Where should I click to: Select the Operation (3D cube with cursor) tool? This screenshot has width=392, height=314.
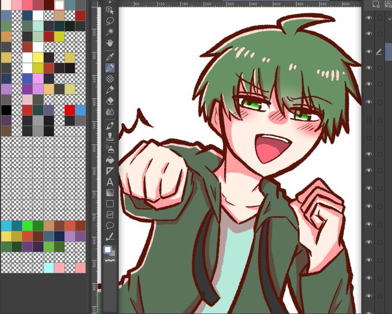tap(110, 10)
